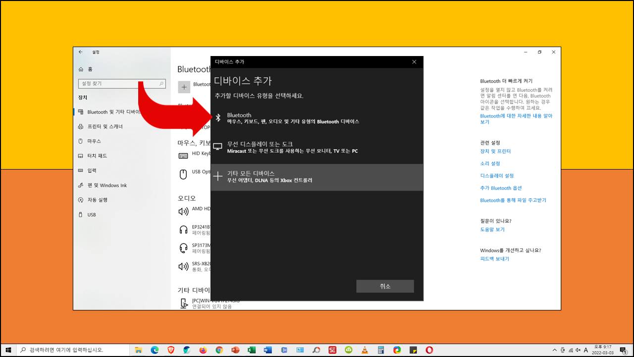Choose the 무선 디스플레이 또는 도크 option
The width and height of the screenshot is (634, 357).
tap(317, 147)
